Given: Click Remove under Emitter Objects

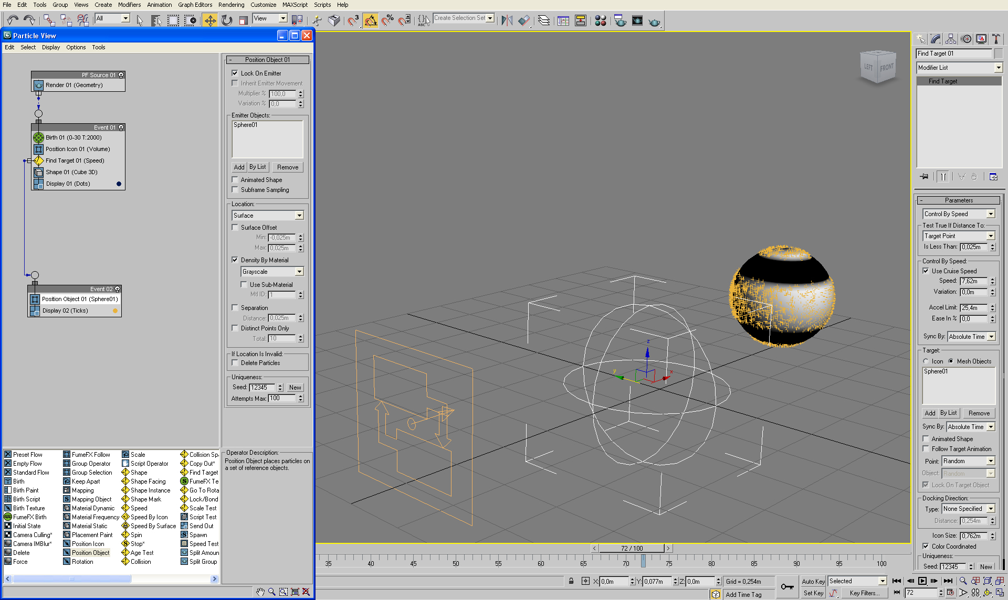Looking at the screenshot, I should pyautogui.click(x=287, y=167).
